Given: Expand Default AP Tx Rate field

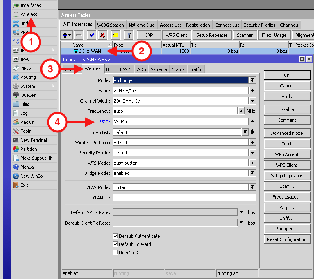Looking at the screenshot, I should pyautogui.click(x=242, y=212).
